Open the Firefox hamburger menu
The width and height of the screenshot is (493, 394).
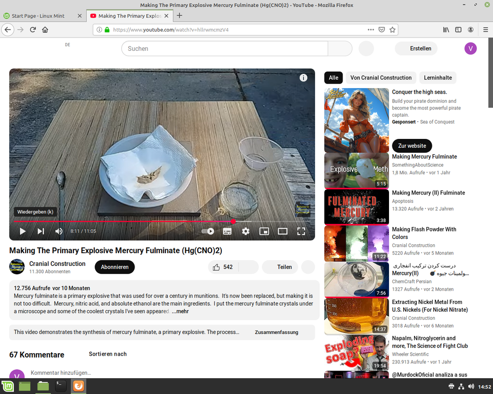[486, 30]
